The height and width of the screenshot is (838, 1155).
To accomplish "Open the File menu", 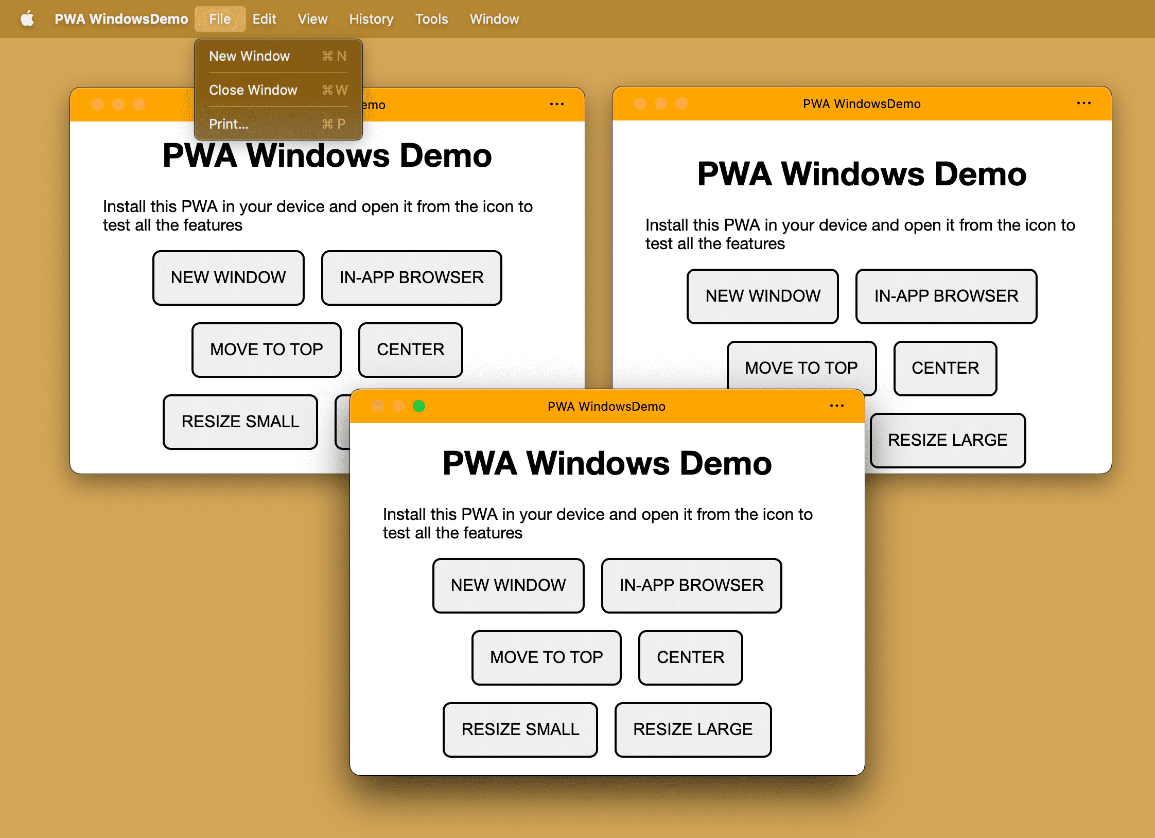I will [x=219, y=18].
